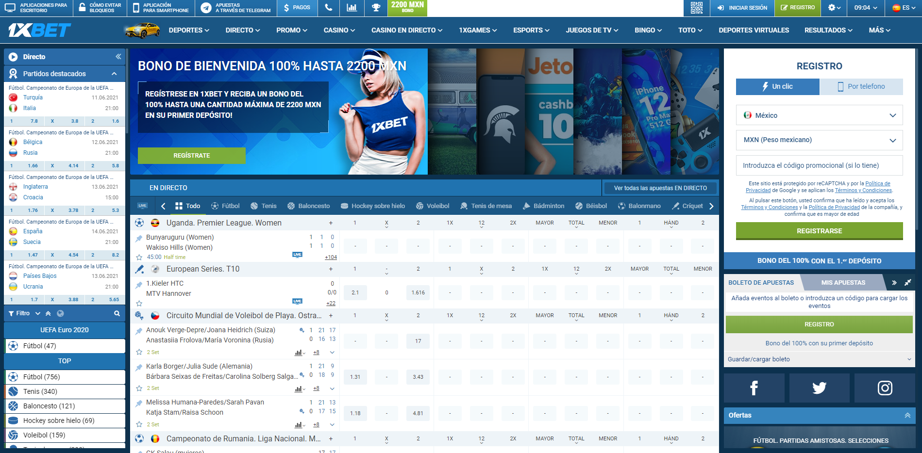
Task: Open the QR code icon
Action: click(697, 8)
